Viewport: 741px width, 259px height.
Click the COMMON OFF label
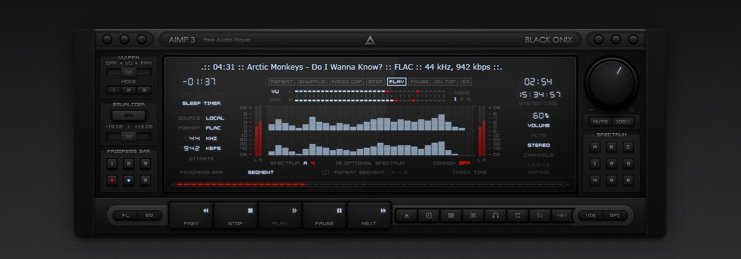[451, 163]
